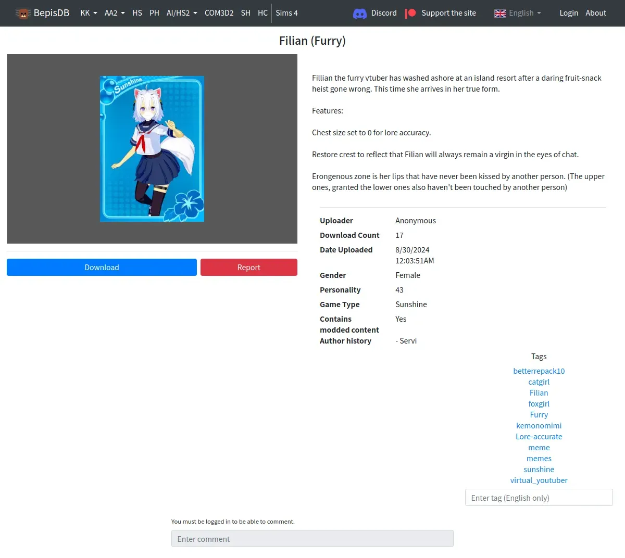Click the Login link
This screenshot has width=625, height=558.
[569, 13]
